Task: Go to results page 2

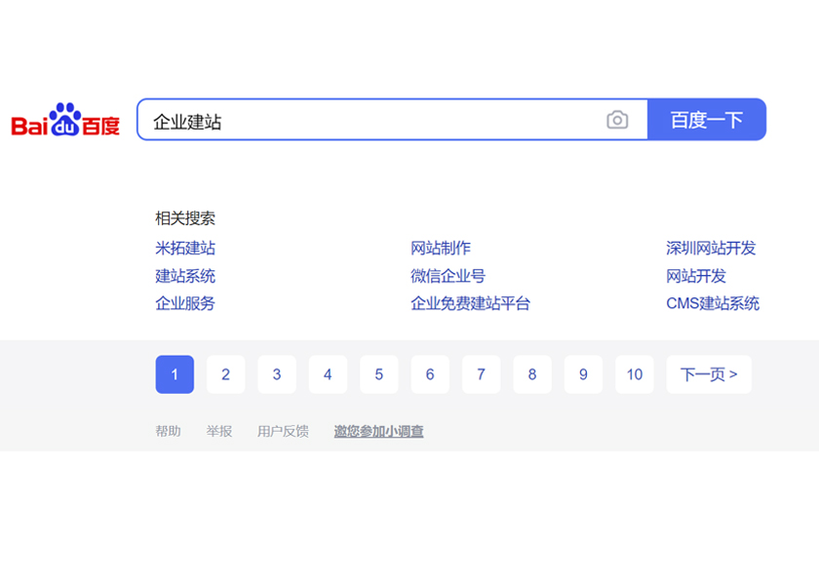Action: [x=225, y=374]
